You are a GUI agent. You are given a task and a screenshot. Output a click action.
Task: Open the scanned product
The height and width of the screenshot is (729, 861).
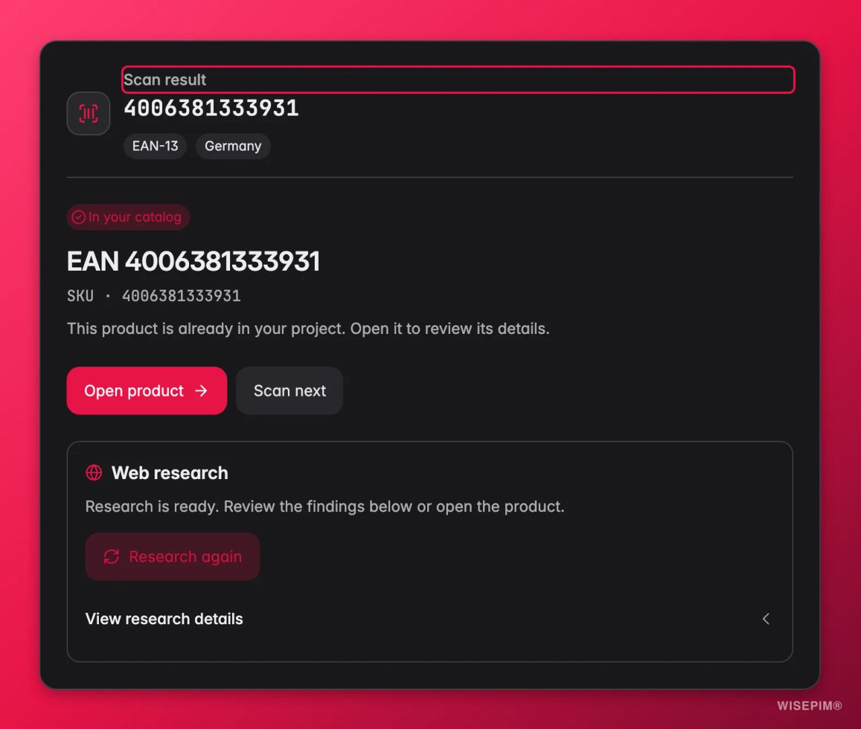(x=147, y=390)
